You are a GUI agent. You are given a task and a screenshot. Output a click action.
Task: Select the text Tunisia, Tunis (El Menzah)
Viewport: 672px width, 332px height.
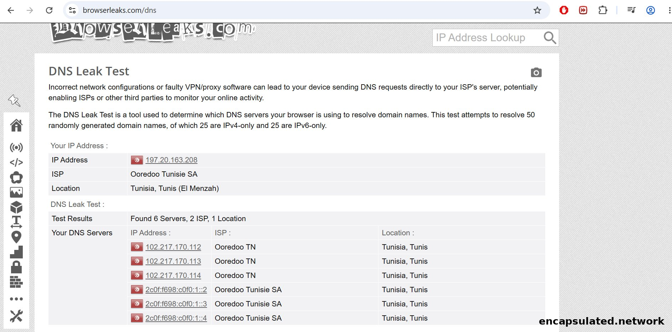point(174,188)
